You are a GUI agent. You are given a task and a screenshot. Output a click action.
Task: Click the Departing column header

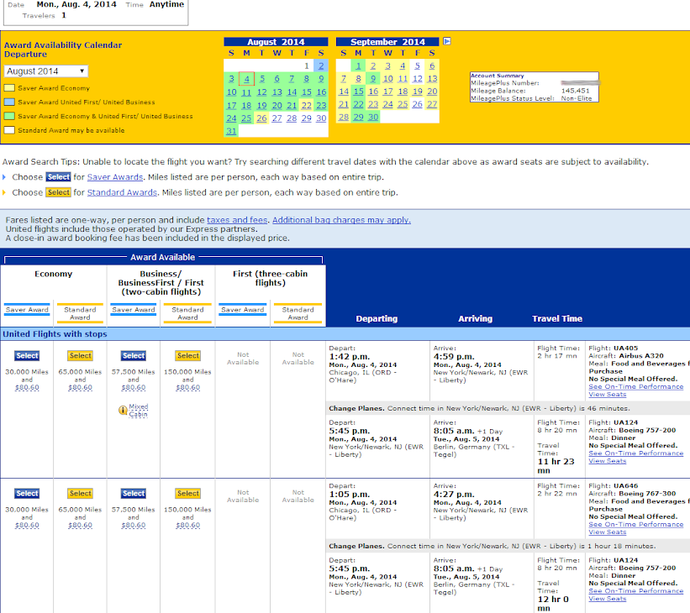click(x=377, y=319)
